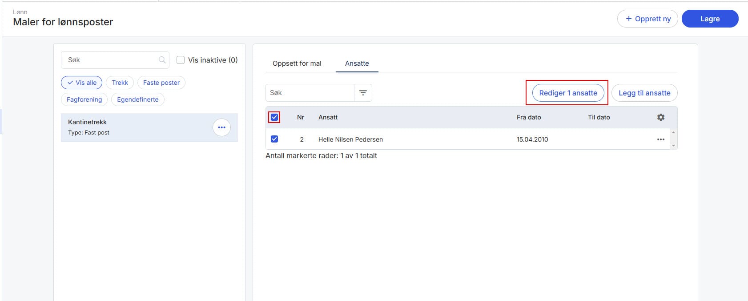The image size is (748, 301).
Task: Click the Rediger 1 ansatte button
Action: click(568, 93)
